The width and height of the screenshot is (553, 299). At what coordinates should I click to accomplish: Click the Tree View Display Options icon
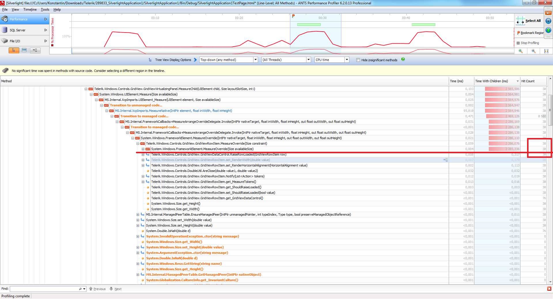click(150, 60)
